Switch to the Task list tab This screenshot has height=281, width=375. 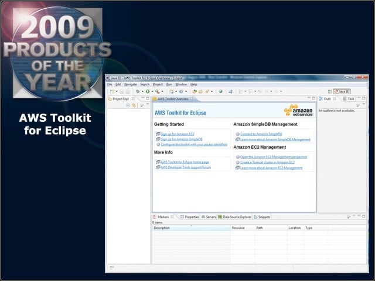pyautogui.click(x=349, y=99)
